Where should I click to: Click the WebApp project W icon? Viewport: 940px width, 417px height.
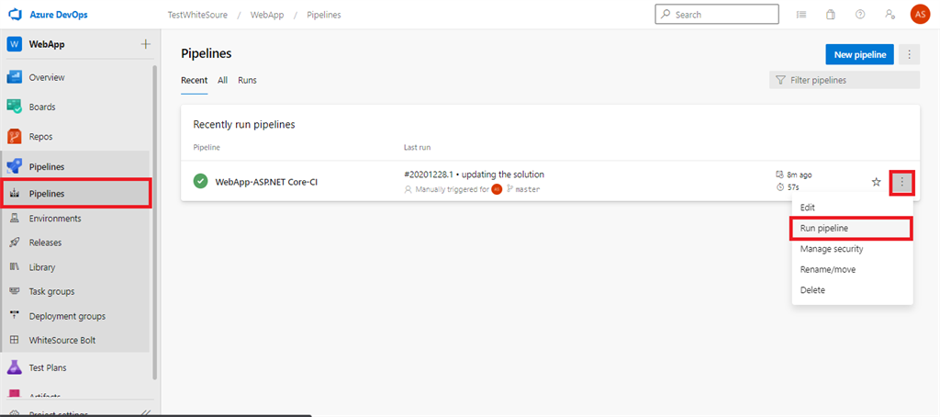[x=15, y=44]
